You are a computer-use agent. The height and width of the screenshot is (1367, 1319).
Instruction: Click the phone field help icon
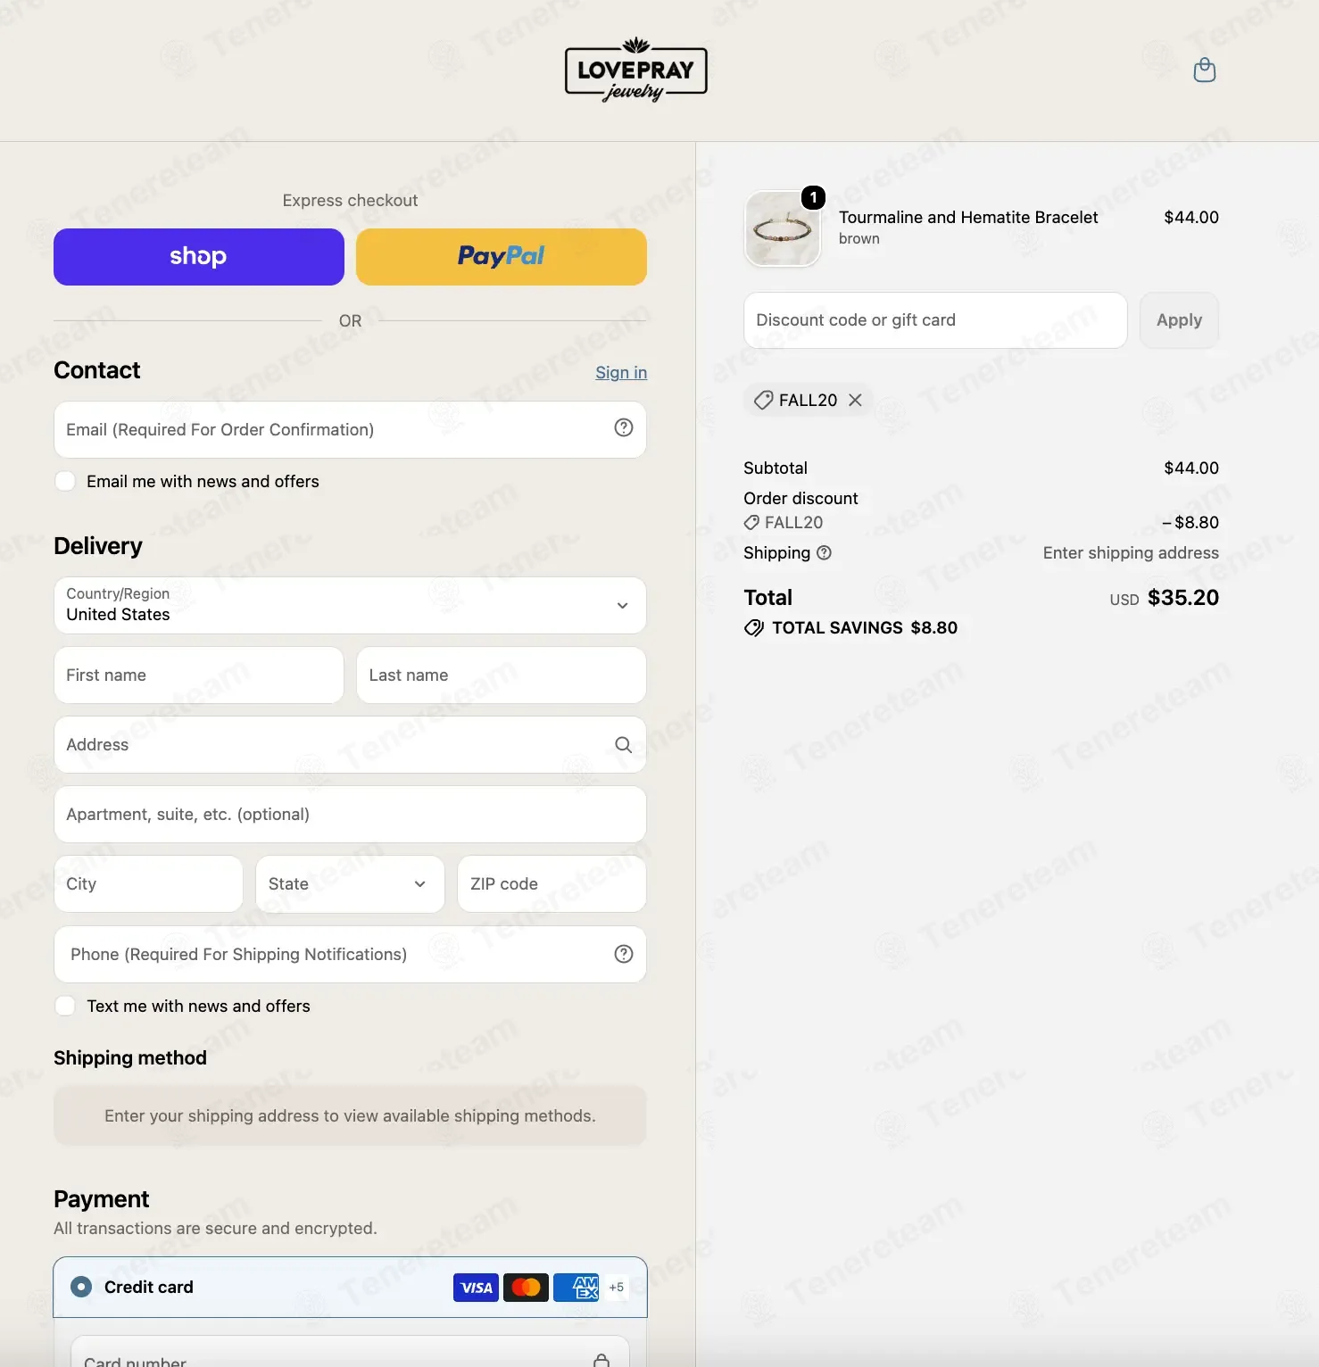pyautogui.click(x=624, y=954)
